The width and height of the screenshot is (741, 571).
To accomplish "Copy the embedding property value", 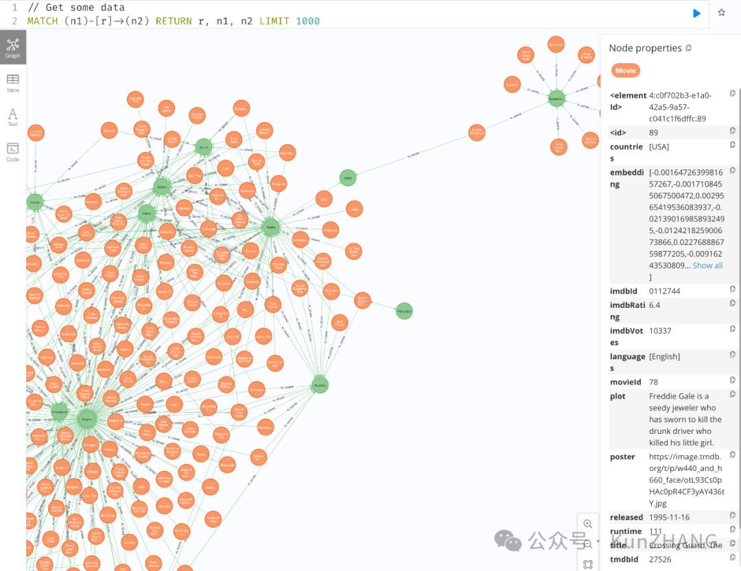I will coord(732,170).
